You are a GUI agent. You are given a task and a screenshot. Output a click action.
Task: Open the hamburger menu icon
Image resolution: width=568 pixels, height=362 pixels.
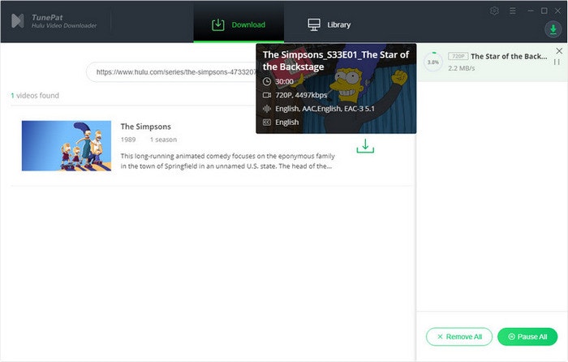coord(512,11)
